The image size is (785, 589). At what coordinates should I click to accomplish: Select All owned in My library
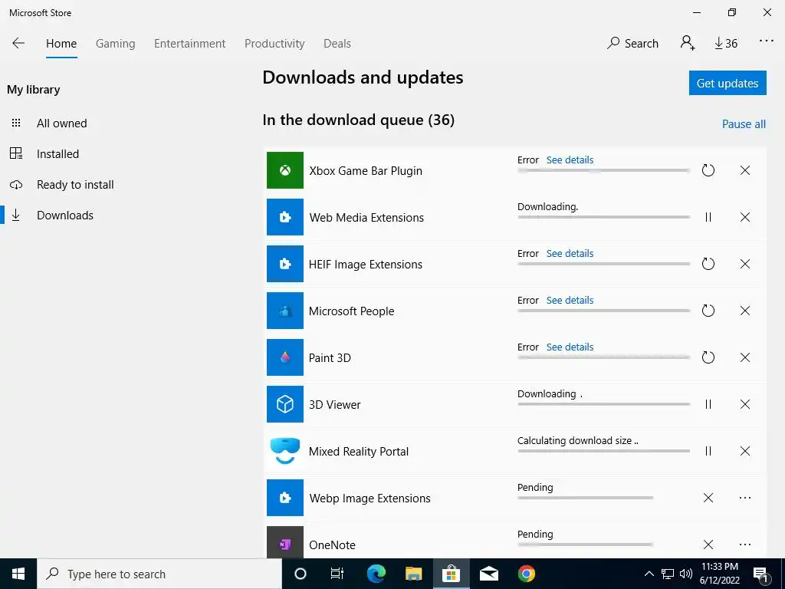pyautogui.click(x=61, y=123)
